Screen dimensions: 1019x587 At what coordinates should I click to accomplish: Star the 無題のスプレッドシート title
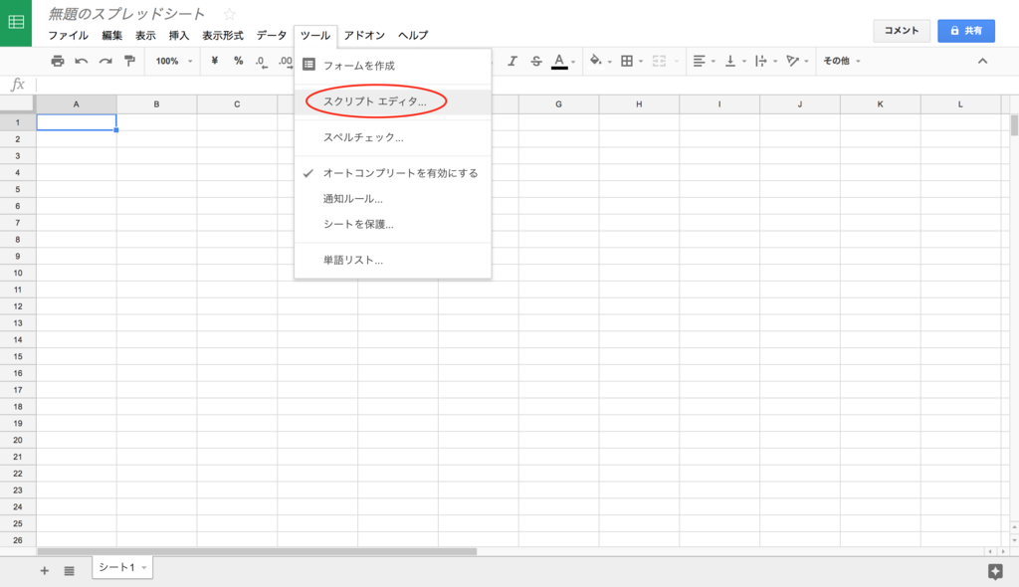coord(231,14)
